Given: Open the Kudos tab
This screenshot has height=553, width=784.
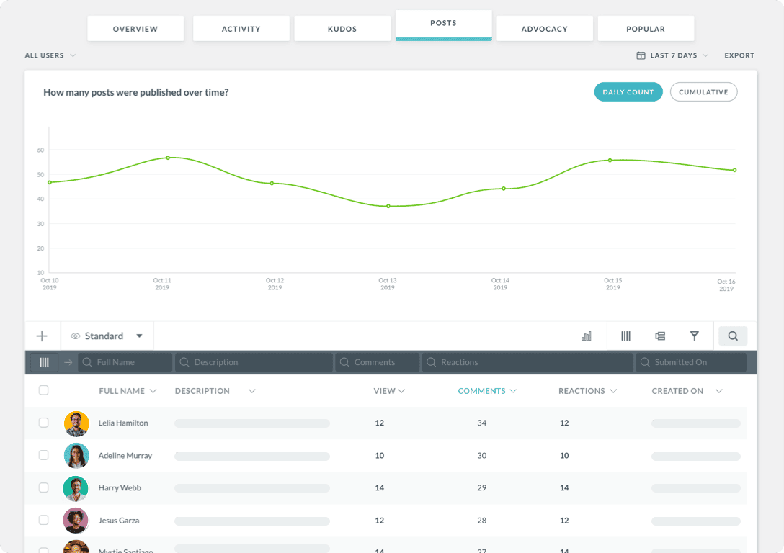Looking at the screenshot, I should tap(342, 28).
